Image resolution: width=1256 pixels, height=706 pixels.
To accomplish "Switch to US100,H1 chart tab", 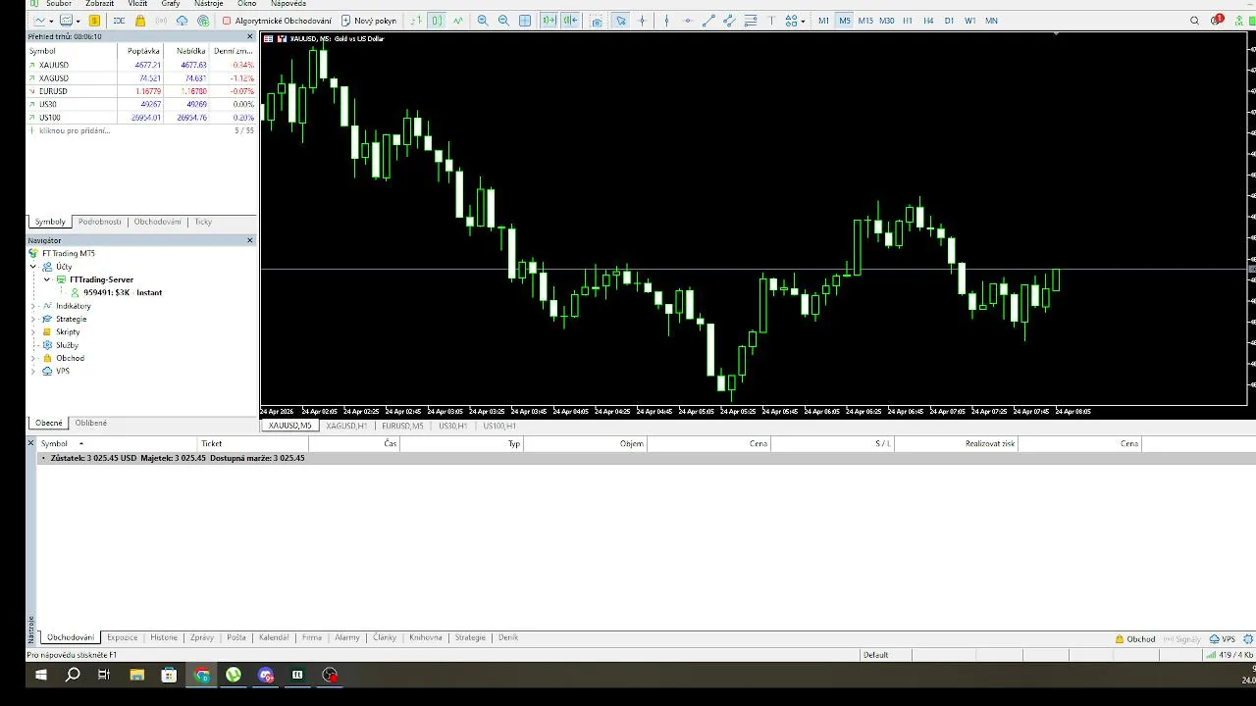I will 499,426.
